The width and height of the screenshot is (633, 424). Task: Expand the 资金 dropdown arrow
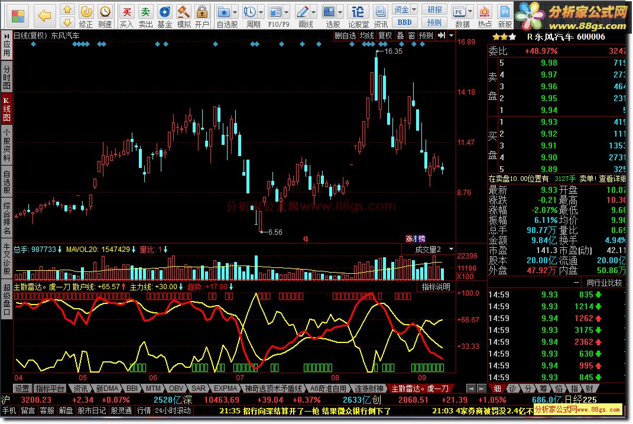pyautogui.click(x=414, y=9)
